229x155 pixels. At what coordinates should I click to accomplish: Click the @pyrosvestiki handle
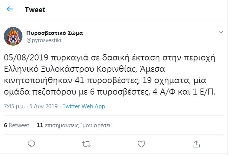[x=44, y=40]
